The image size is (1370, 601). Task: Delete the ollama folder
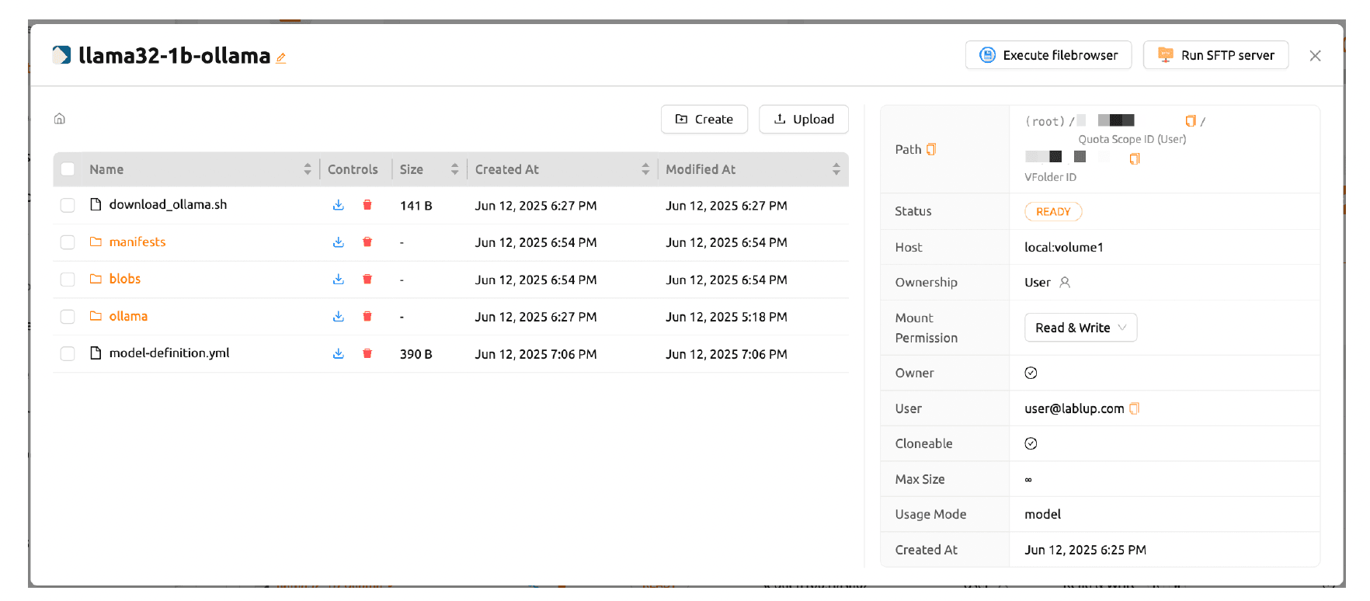point(367,316)
